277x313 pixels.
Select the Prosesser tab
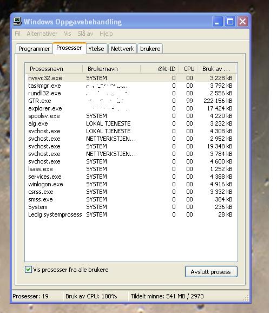(x=69, y=48)
